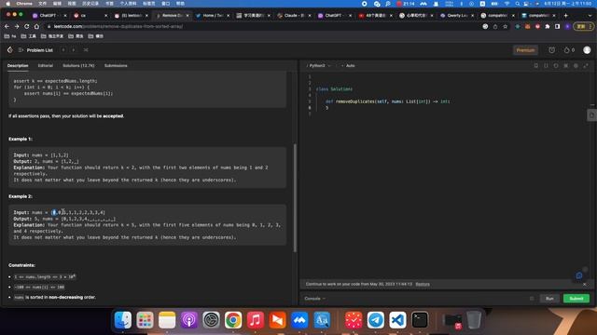Open the Auto editor mode dropdown
This screenshot has width=597, height=335.
pyautogui.click(x=348, y=66)
